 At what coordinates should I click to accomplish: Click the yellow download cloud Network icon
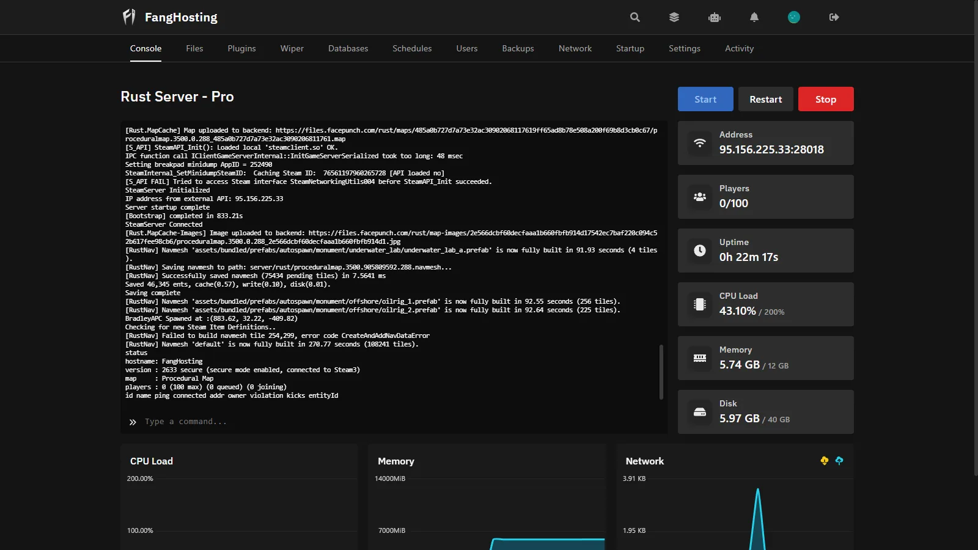[x=825, y=461]
